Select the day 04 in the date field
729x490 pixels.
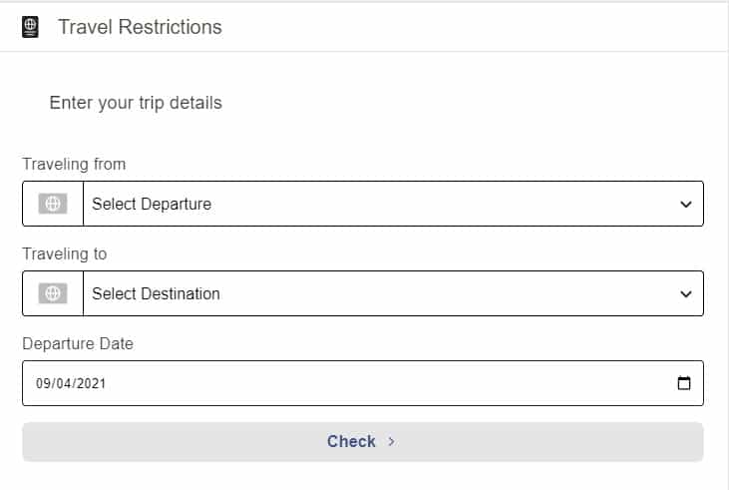pyautogui.click(x=64, y=383)
